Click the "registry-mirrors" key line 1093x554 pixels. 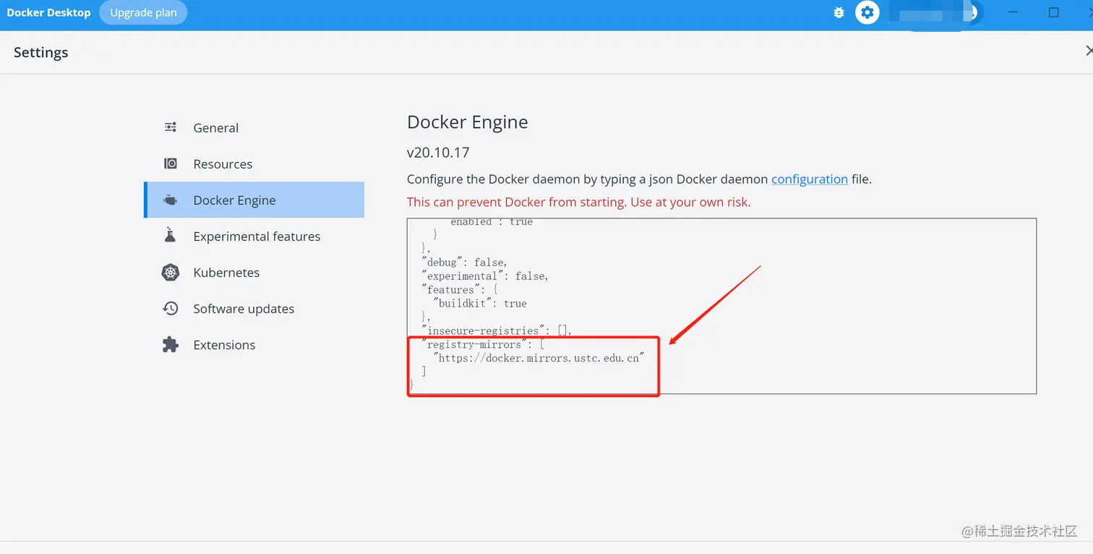[483, 344]
